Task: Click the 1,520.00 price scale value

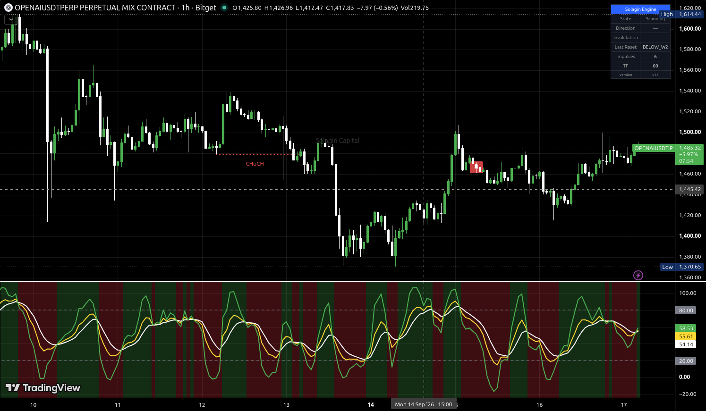Action: 690,111
